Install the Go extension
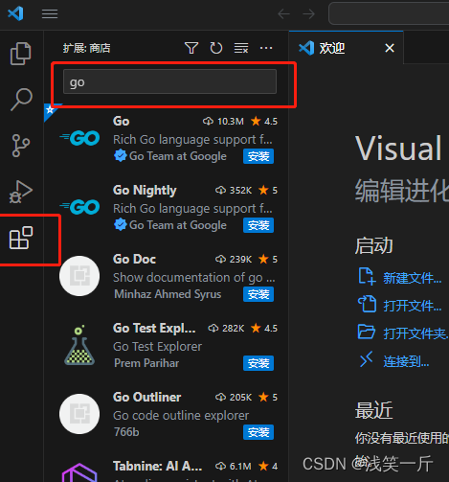This screenshot has height=482, width=449. [258, 156]
